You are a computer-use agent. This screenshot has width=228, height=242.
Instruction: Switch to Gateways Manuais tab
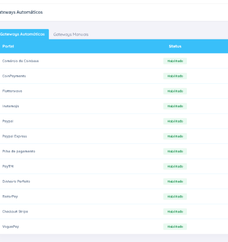71,34
